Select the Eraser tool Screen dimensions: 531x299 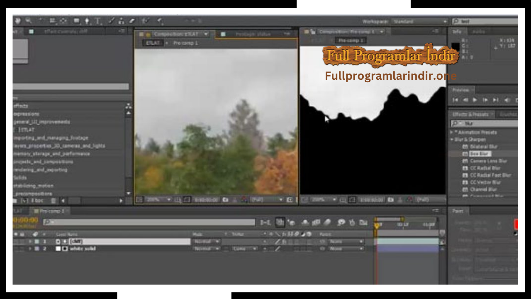click(132, 20)
